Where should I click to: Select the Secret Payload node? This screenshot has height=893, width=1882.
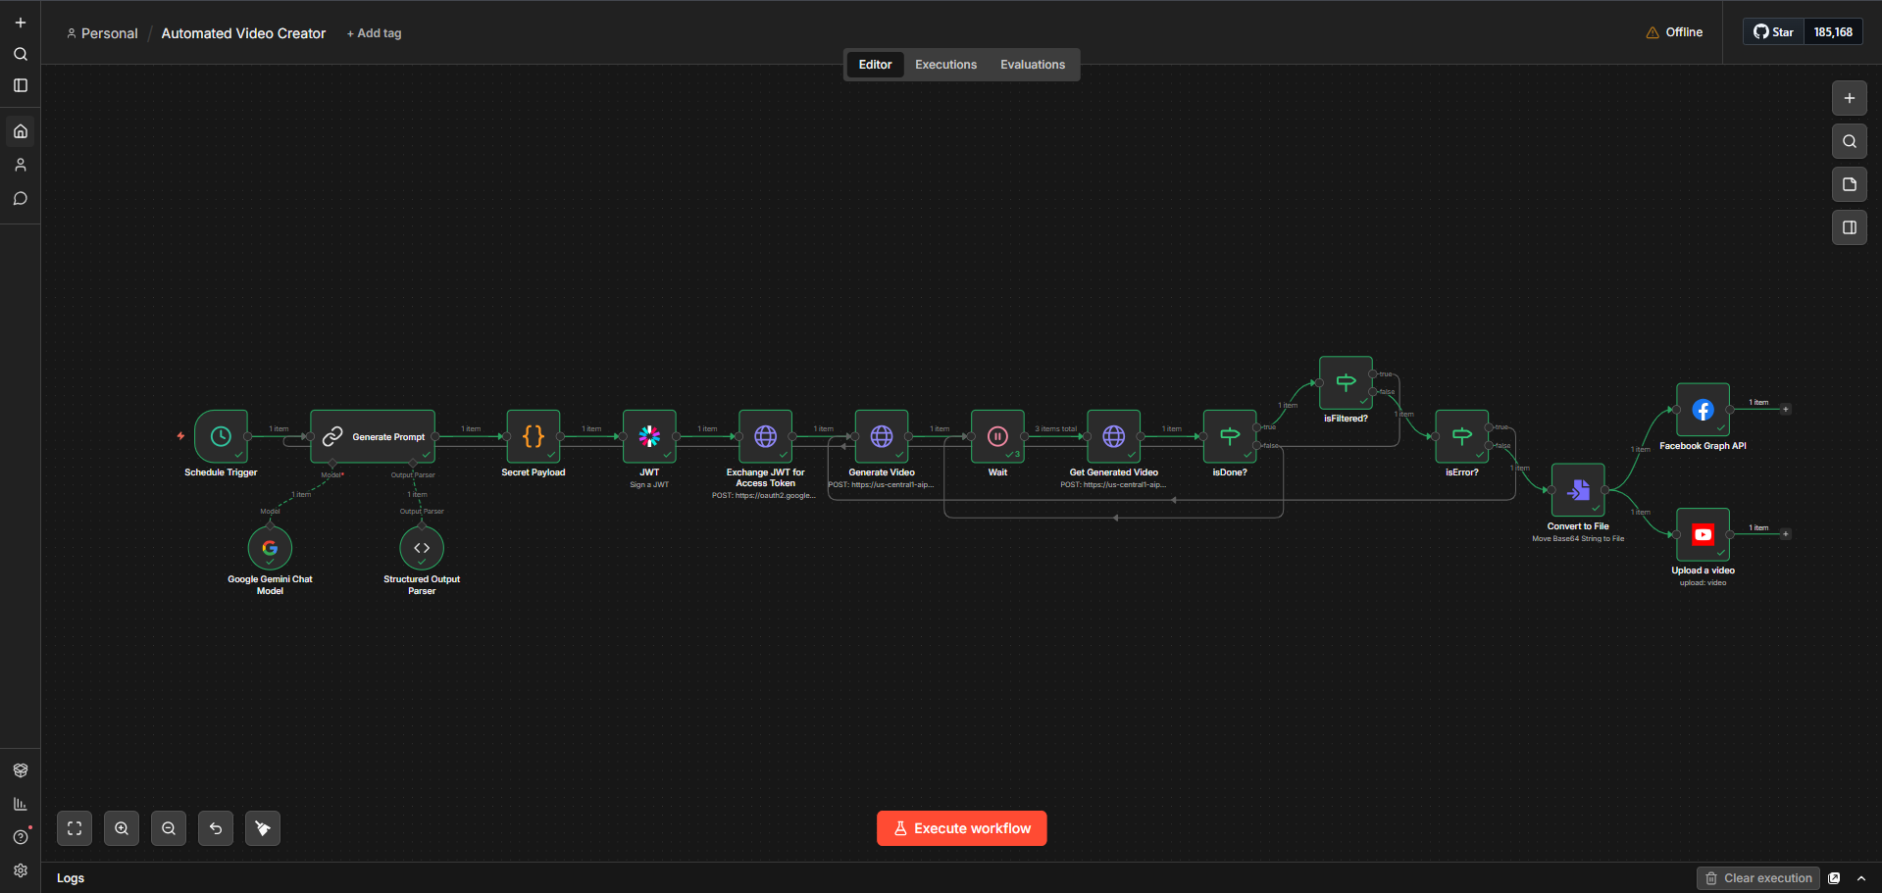[x=534, y=436]
